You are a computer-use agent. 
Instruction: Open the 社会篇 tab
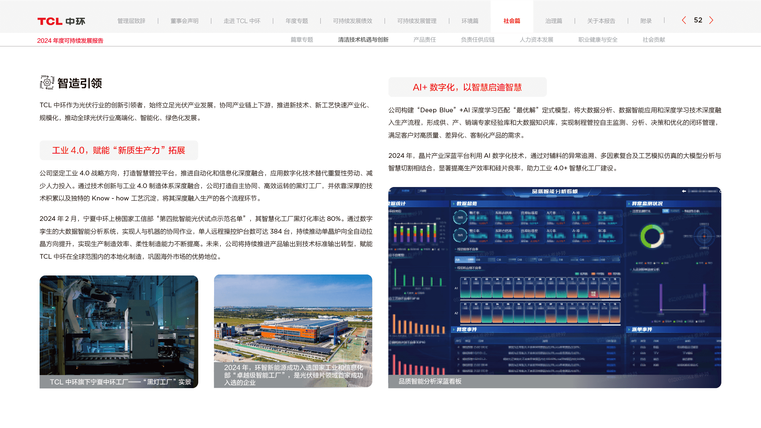click(512, 21)
